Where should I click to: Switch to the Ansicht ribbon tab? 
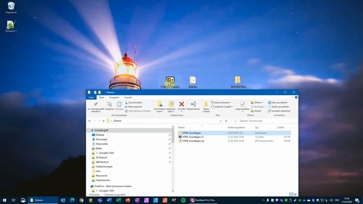click(x=128, y=97)
